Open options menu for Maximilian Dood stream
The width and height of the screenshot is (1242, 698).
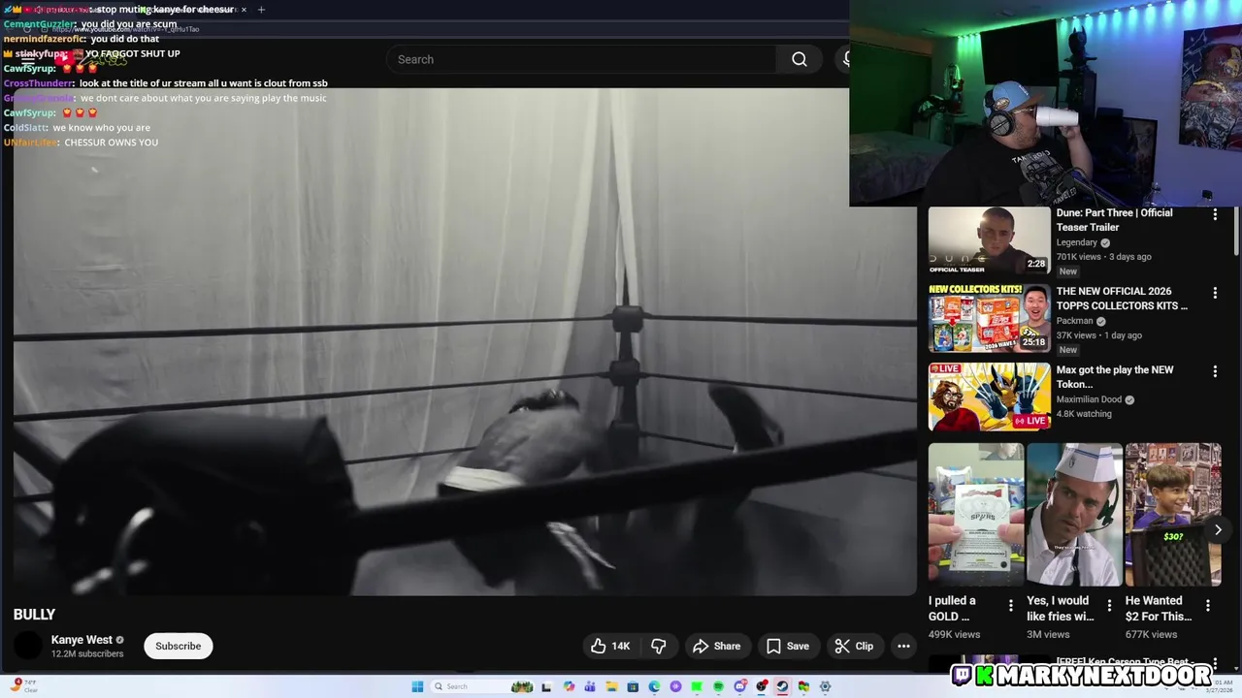1215,371
